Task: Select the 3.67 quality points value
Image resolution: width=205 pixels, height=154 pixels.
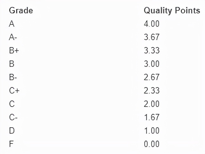Action: coord(151,37)
